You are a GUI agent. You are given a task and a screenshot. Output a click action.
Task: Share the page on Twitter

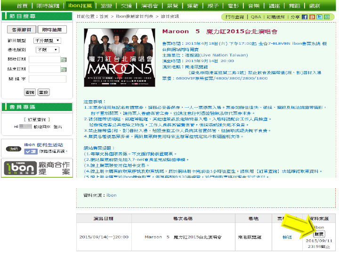point(319,17)
